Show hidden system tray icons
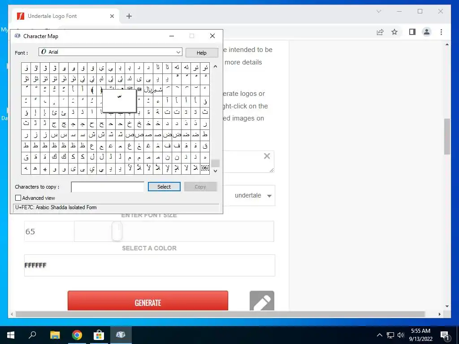 pyautogui.click(x=379, y=335)
